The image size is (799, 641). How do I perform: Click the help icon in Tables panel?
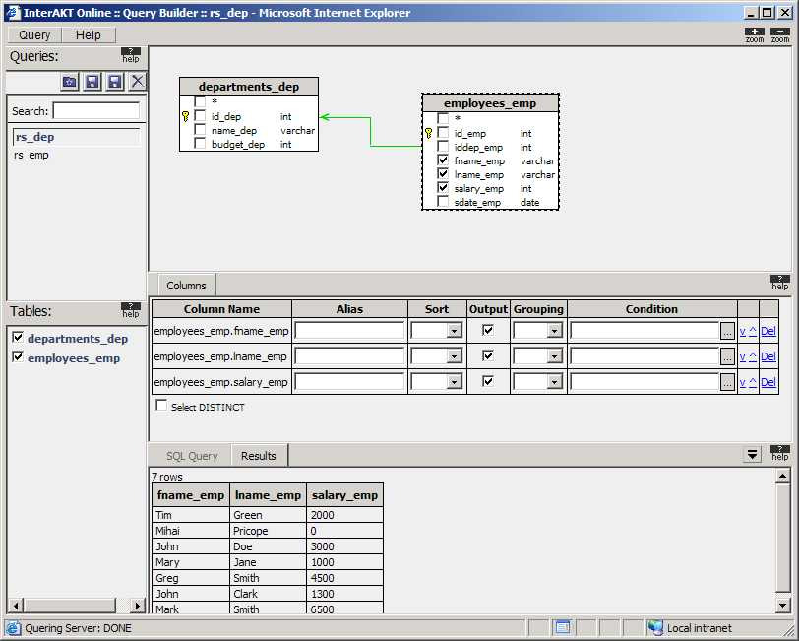131,310
